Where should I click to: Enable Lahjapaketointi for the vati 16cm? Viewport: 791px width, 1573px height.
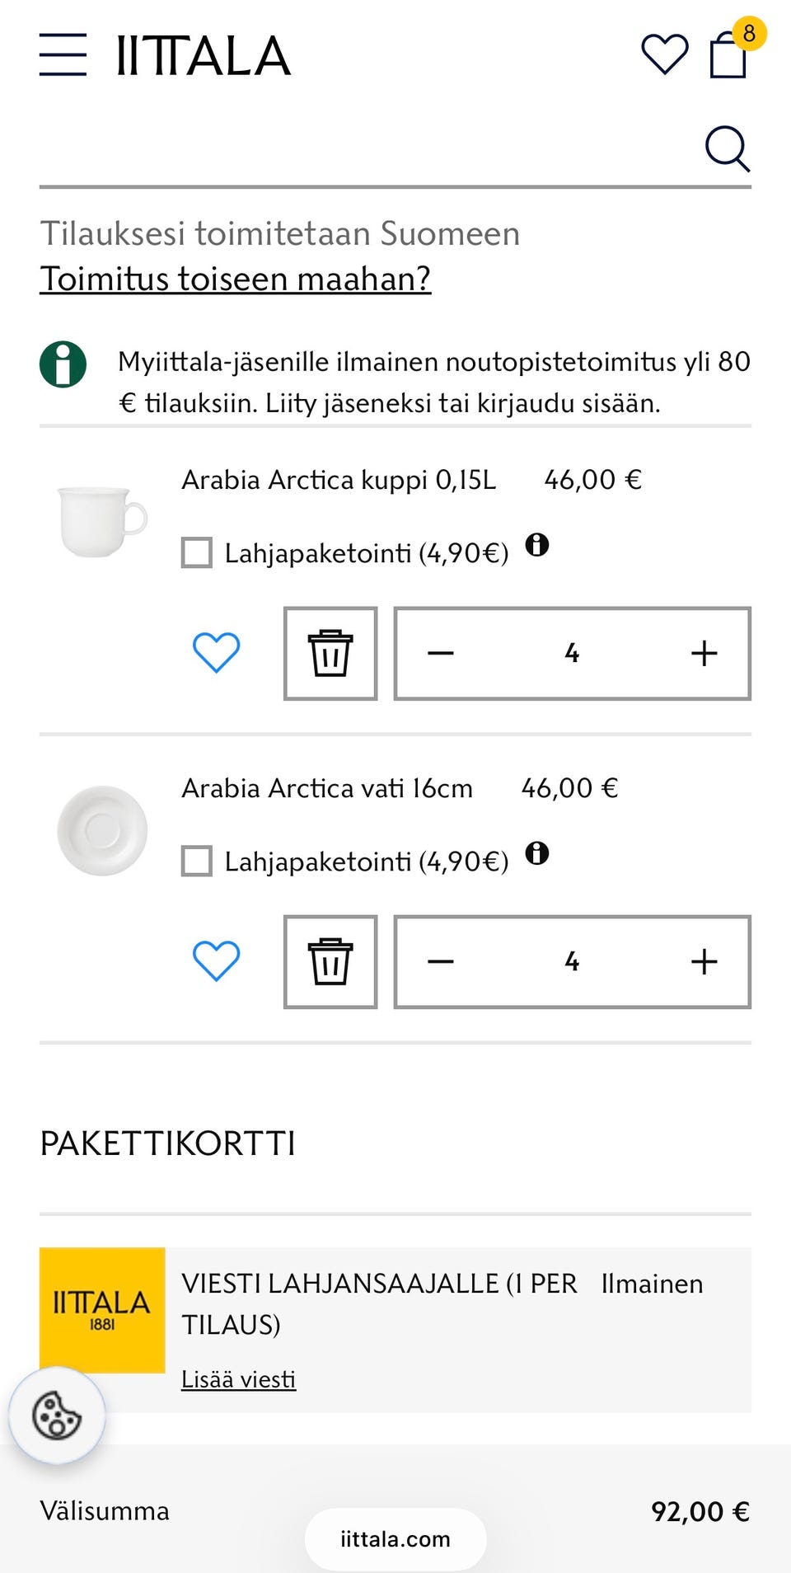[197, 861]
